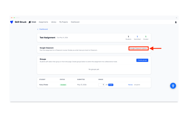Click the back chevron beside Dashboard
Viewport: 188px width, 117px height.
pos(38,29)
